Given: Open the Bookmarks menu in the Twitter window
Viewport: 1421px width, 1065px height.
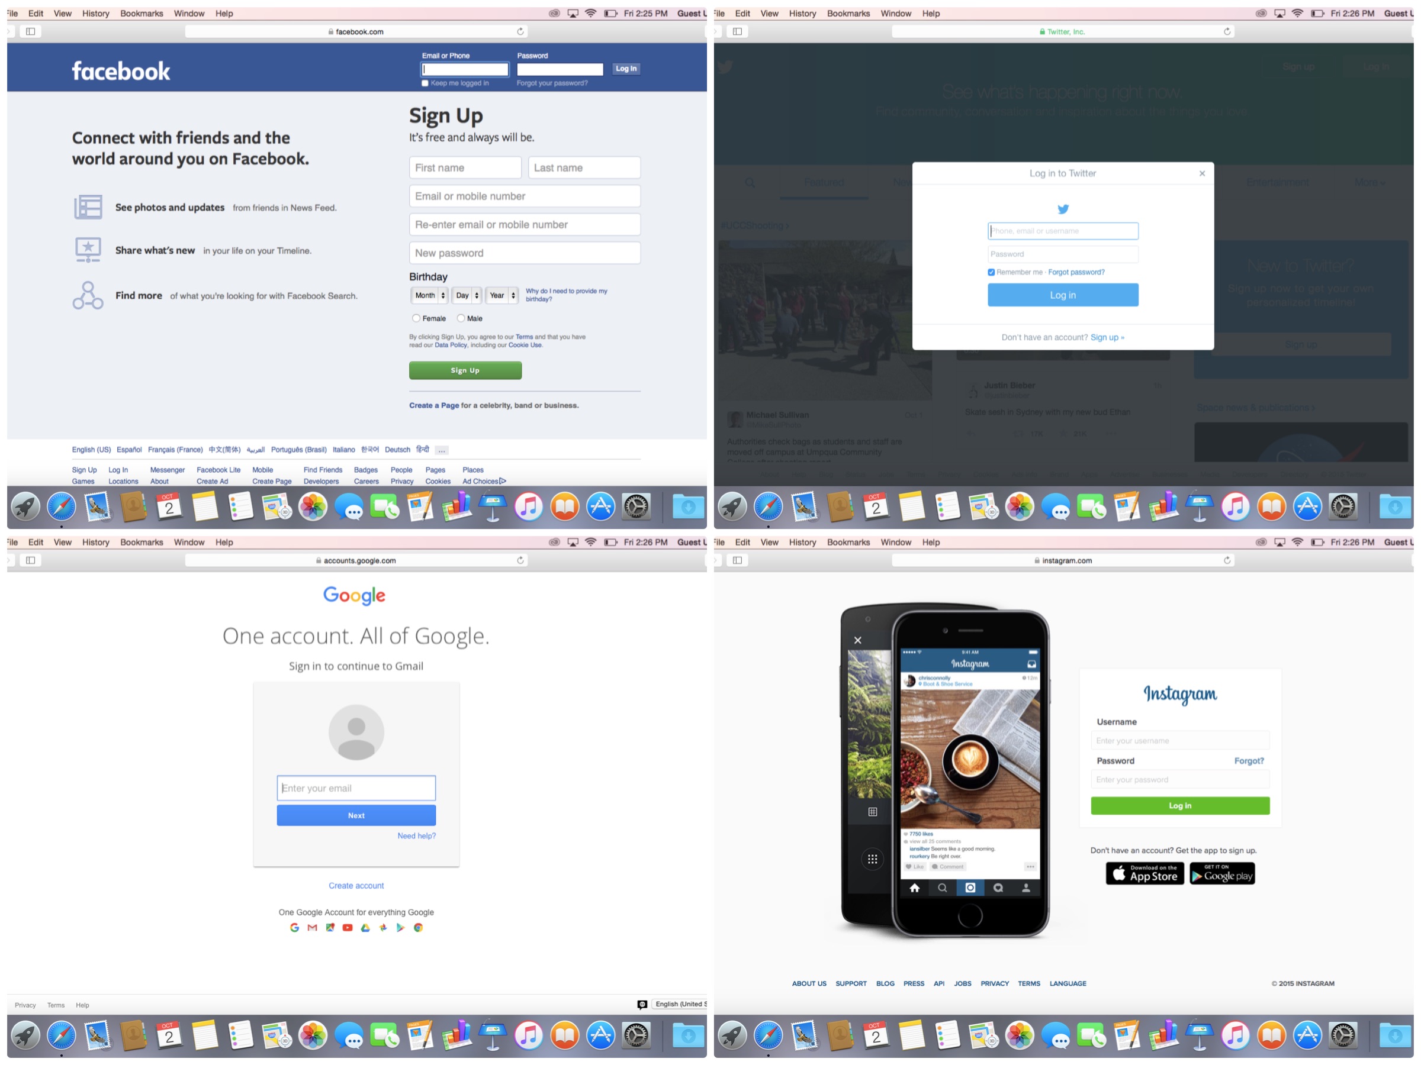Looking at the screenshot, I should pos(848,14).
